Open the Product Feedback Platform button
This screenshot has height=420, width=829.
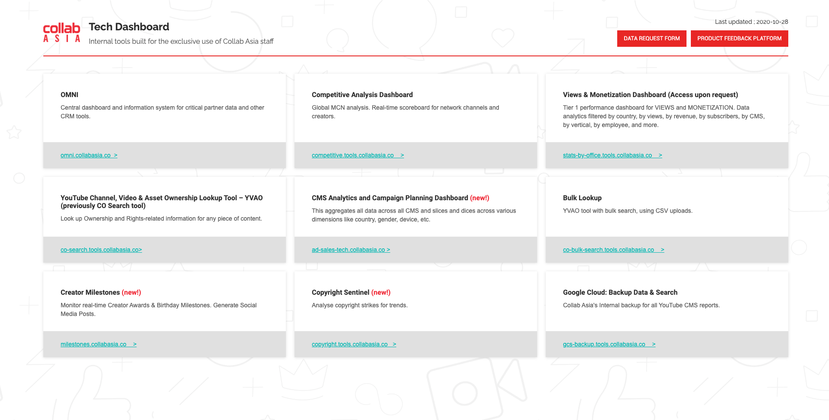point(739,39)
